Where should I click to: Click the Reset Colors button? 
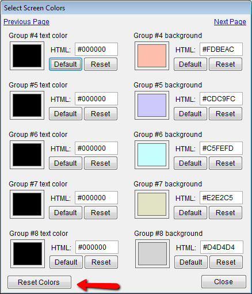39,282
